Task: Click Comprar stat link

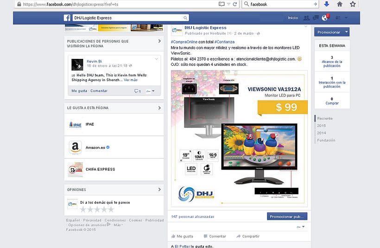Action: coord(332,103)
